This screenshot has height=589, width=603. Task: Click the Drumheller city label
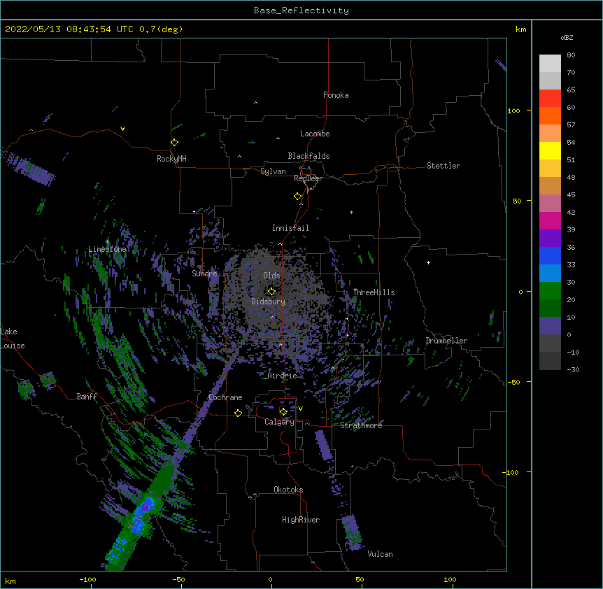[446, 341]
